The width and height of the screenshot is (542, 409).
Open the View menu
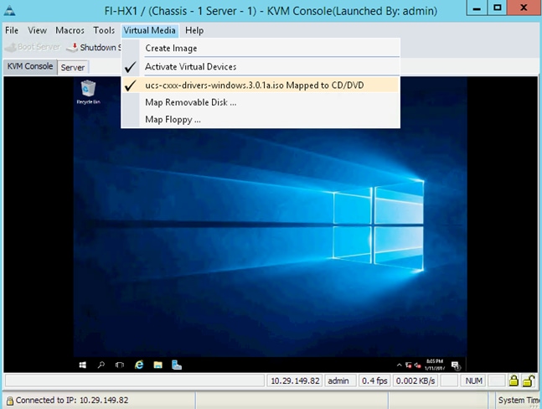pyautogui.click(x=37, y=30)
